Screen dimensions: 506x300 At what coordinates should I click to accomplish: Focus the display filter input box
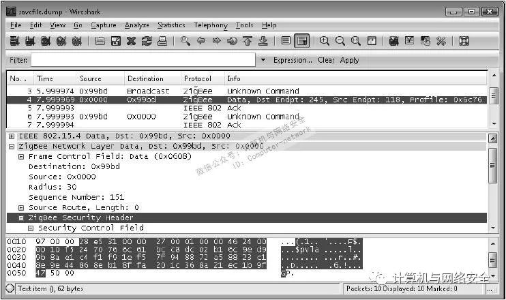143,60
